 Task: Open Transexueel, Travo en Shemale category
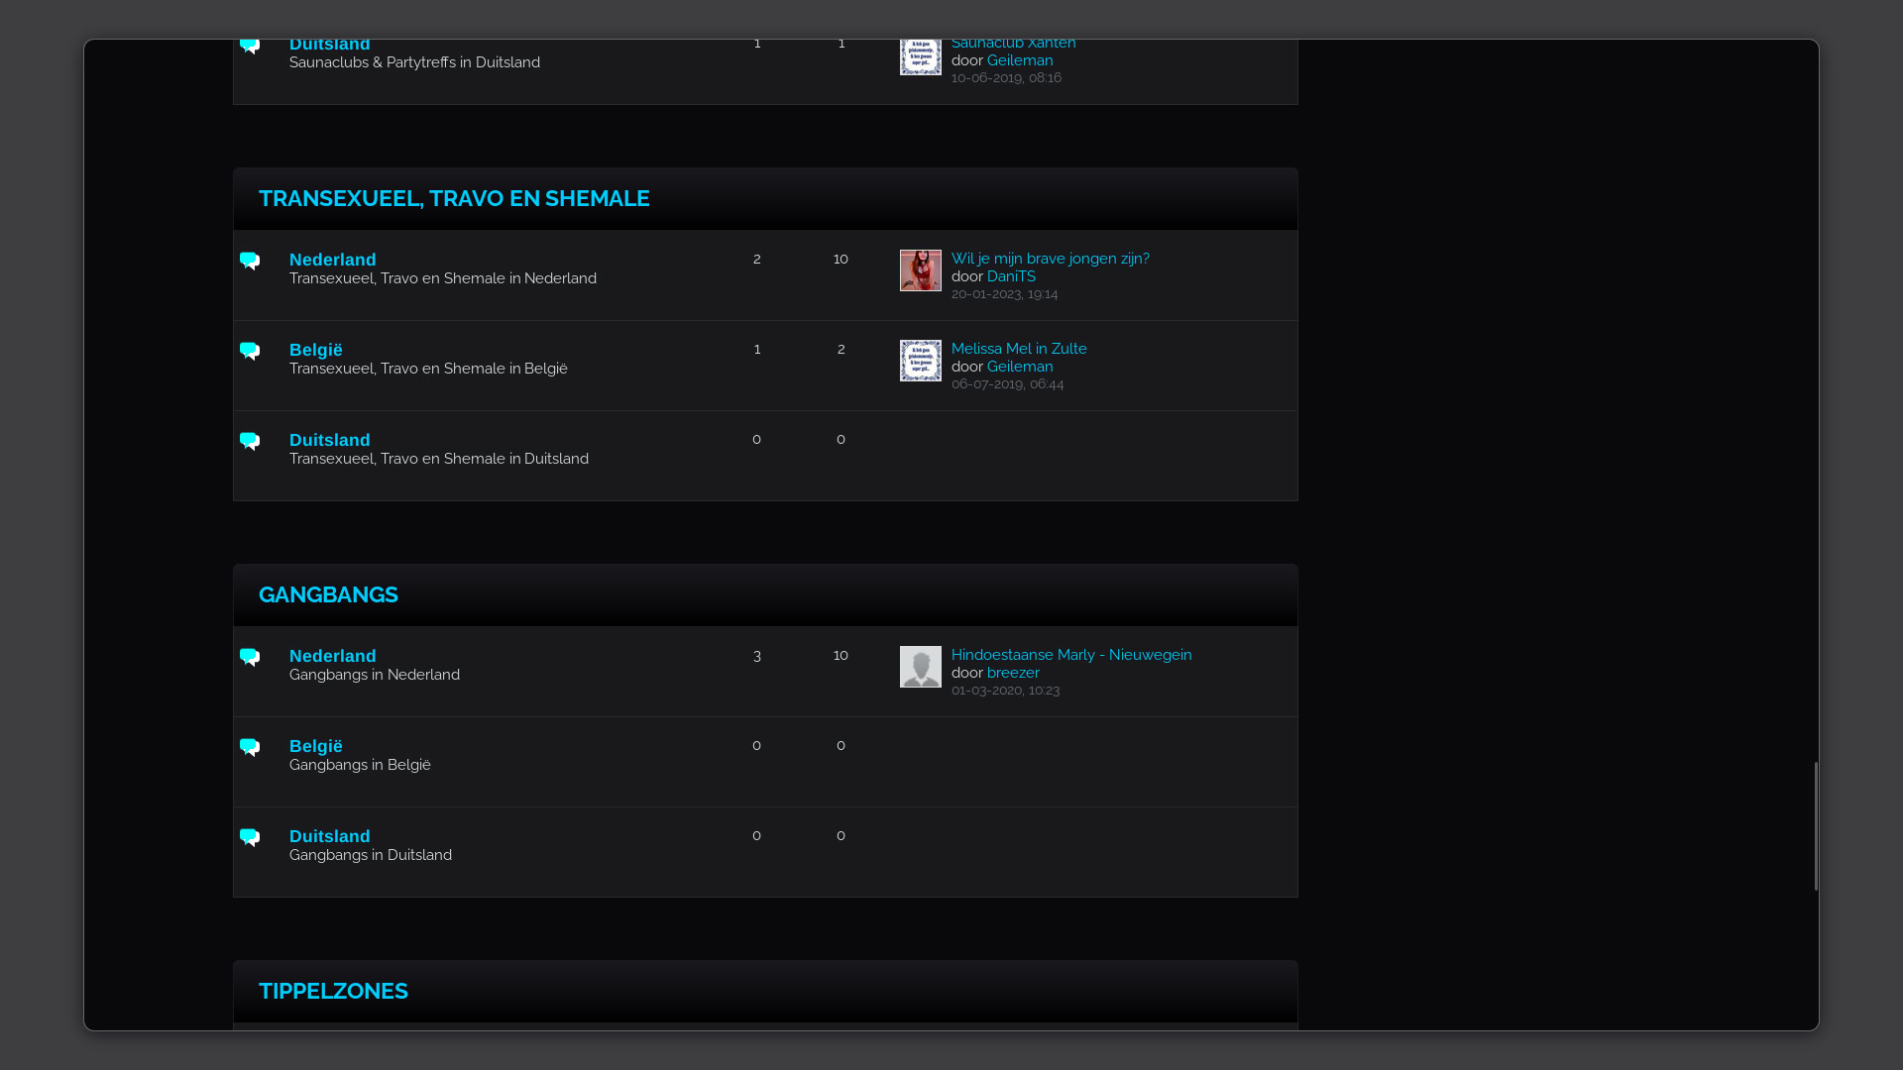[454, 198]
